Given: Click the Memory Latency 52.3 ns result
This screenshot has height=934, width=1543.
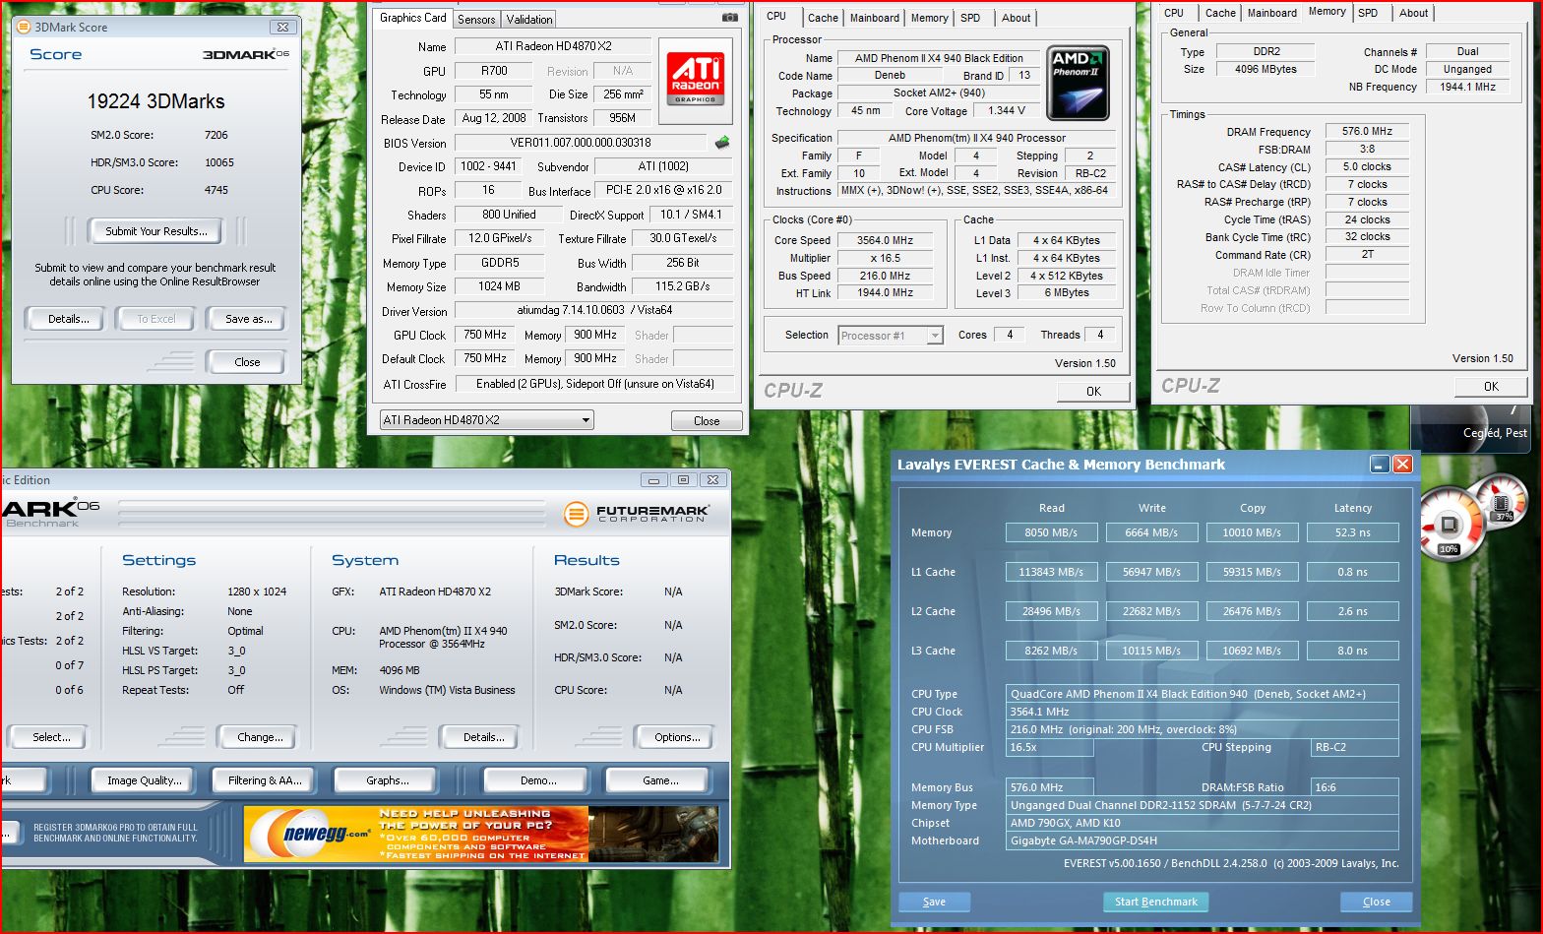Looking at the screenshot, I should coord(1352,532).
